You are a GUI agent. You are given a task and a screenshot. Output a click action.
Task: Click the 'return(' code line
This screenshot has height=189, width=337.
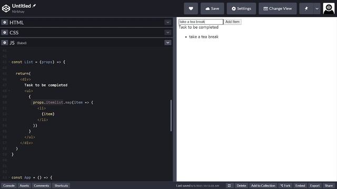click(x=23, y=73)
